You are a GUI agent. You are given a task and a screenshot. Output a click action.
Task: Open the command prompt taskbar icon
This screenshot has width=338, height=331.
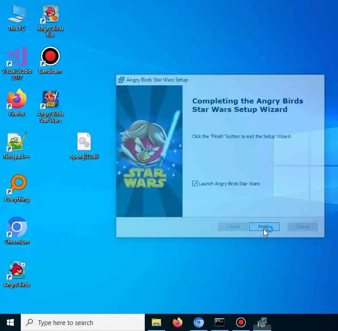[219, 322]
